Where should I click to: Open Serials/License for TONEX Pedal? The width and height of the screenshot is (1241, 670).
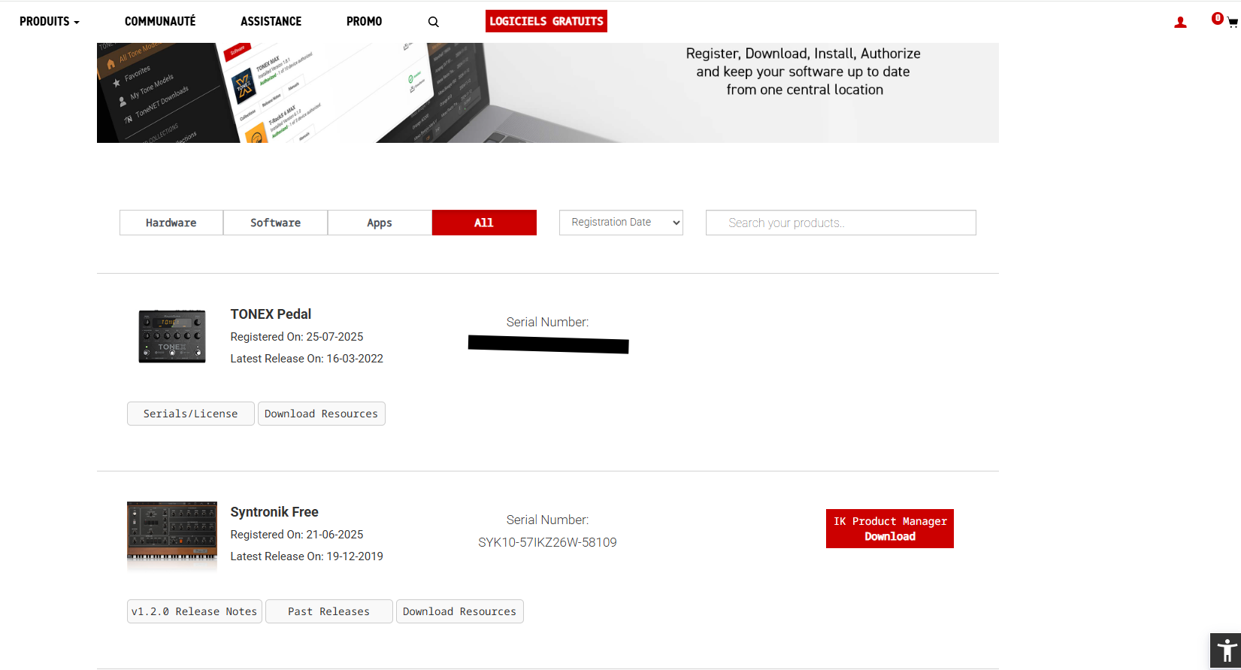pos(191,414)
